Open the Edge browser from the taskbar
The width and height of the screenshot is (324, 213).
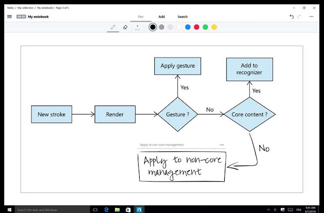click(x=106, y=209)
